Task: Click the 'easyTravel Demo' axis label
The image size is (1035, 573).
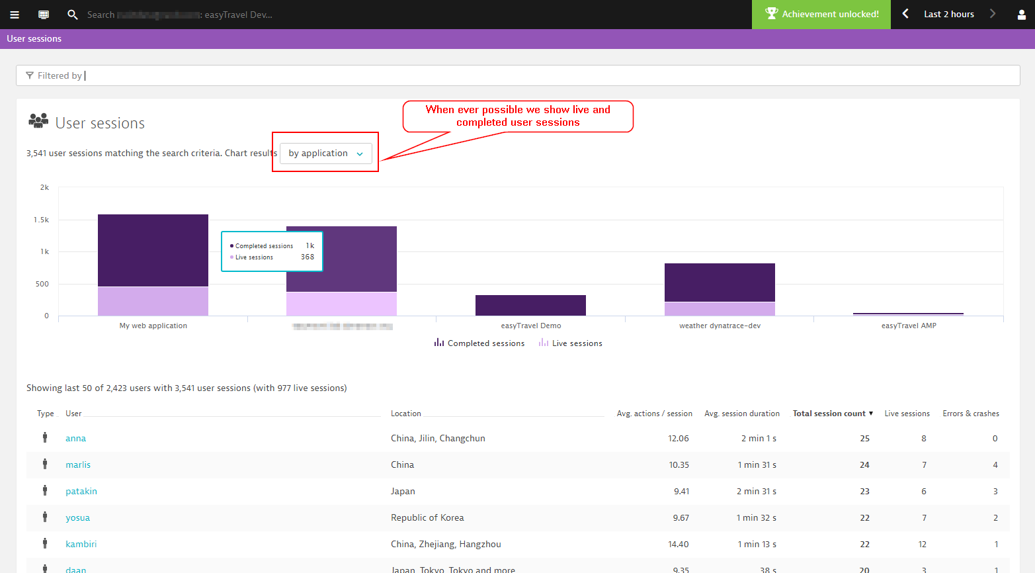Action: click(531, 326)
